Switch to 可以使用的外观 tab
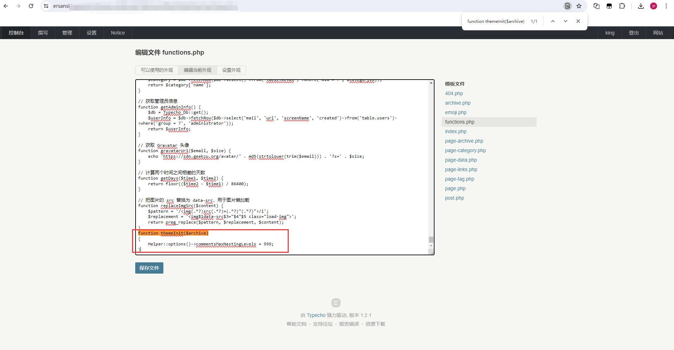 [x=157, y=70]
